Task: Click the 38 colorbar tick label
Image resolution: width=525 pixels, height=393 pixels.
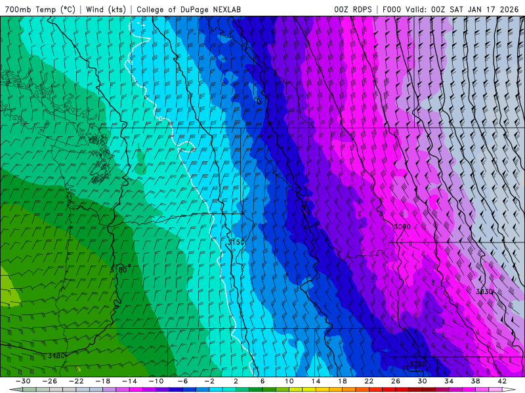Action: (x=475, y=381)
